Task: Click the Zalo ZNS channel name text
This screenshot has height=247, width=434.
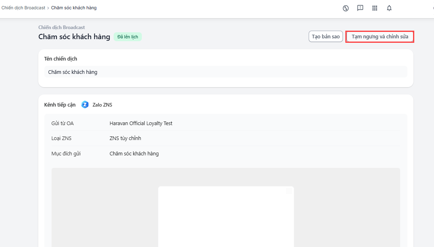Action: click(x=102, y=105)
